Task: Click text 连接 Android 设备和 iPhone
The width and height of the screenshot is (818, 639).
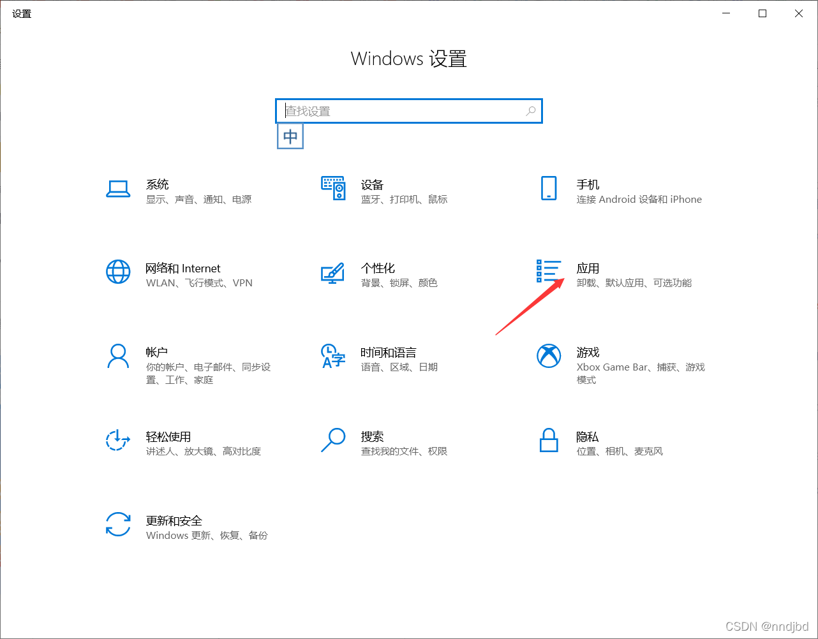Action: tap(639, 200)
